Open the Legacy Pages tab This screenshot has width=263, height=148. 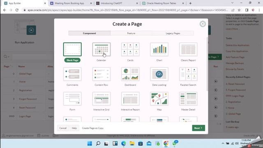173,33
